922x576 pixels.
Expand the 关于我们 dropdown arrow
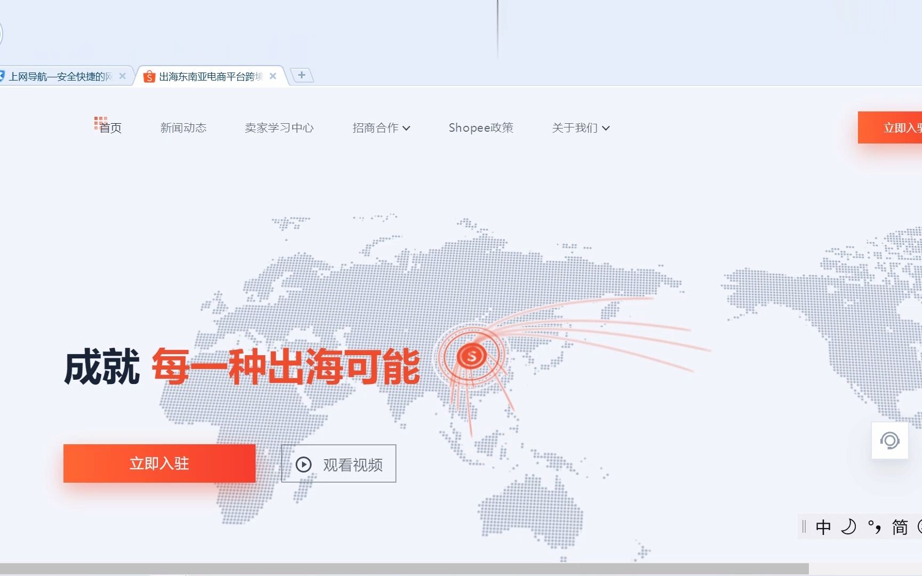[606, 128]
